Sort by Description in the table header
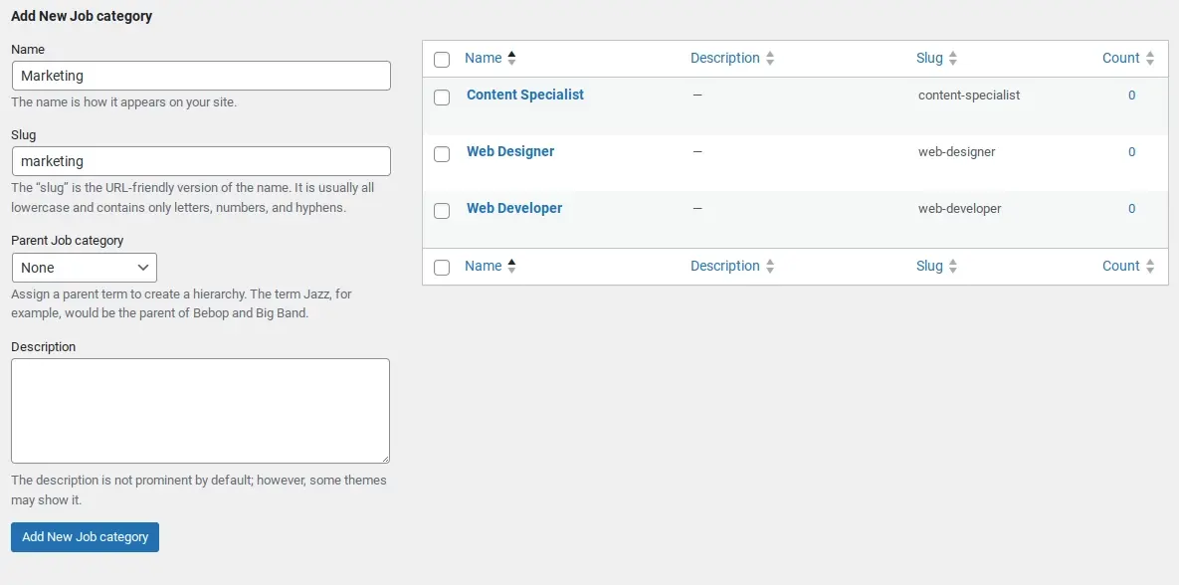This screenshot has height=585, width=1179. (x=732, y=58)
